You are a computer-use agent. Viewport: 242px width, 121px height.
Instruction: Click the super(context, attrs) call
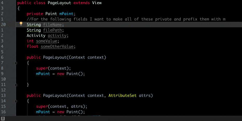pyautogui.click(x=62, y=106)
